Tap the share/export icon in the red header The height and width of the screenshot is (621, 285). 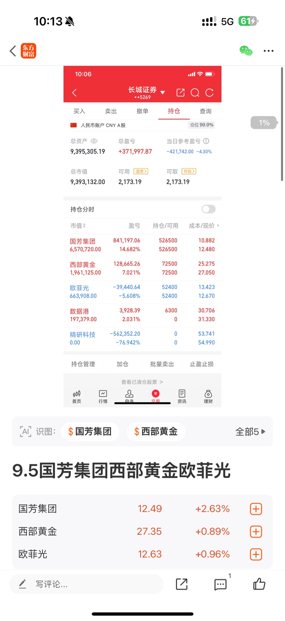180,93
